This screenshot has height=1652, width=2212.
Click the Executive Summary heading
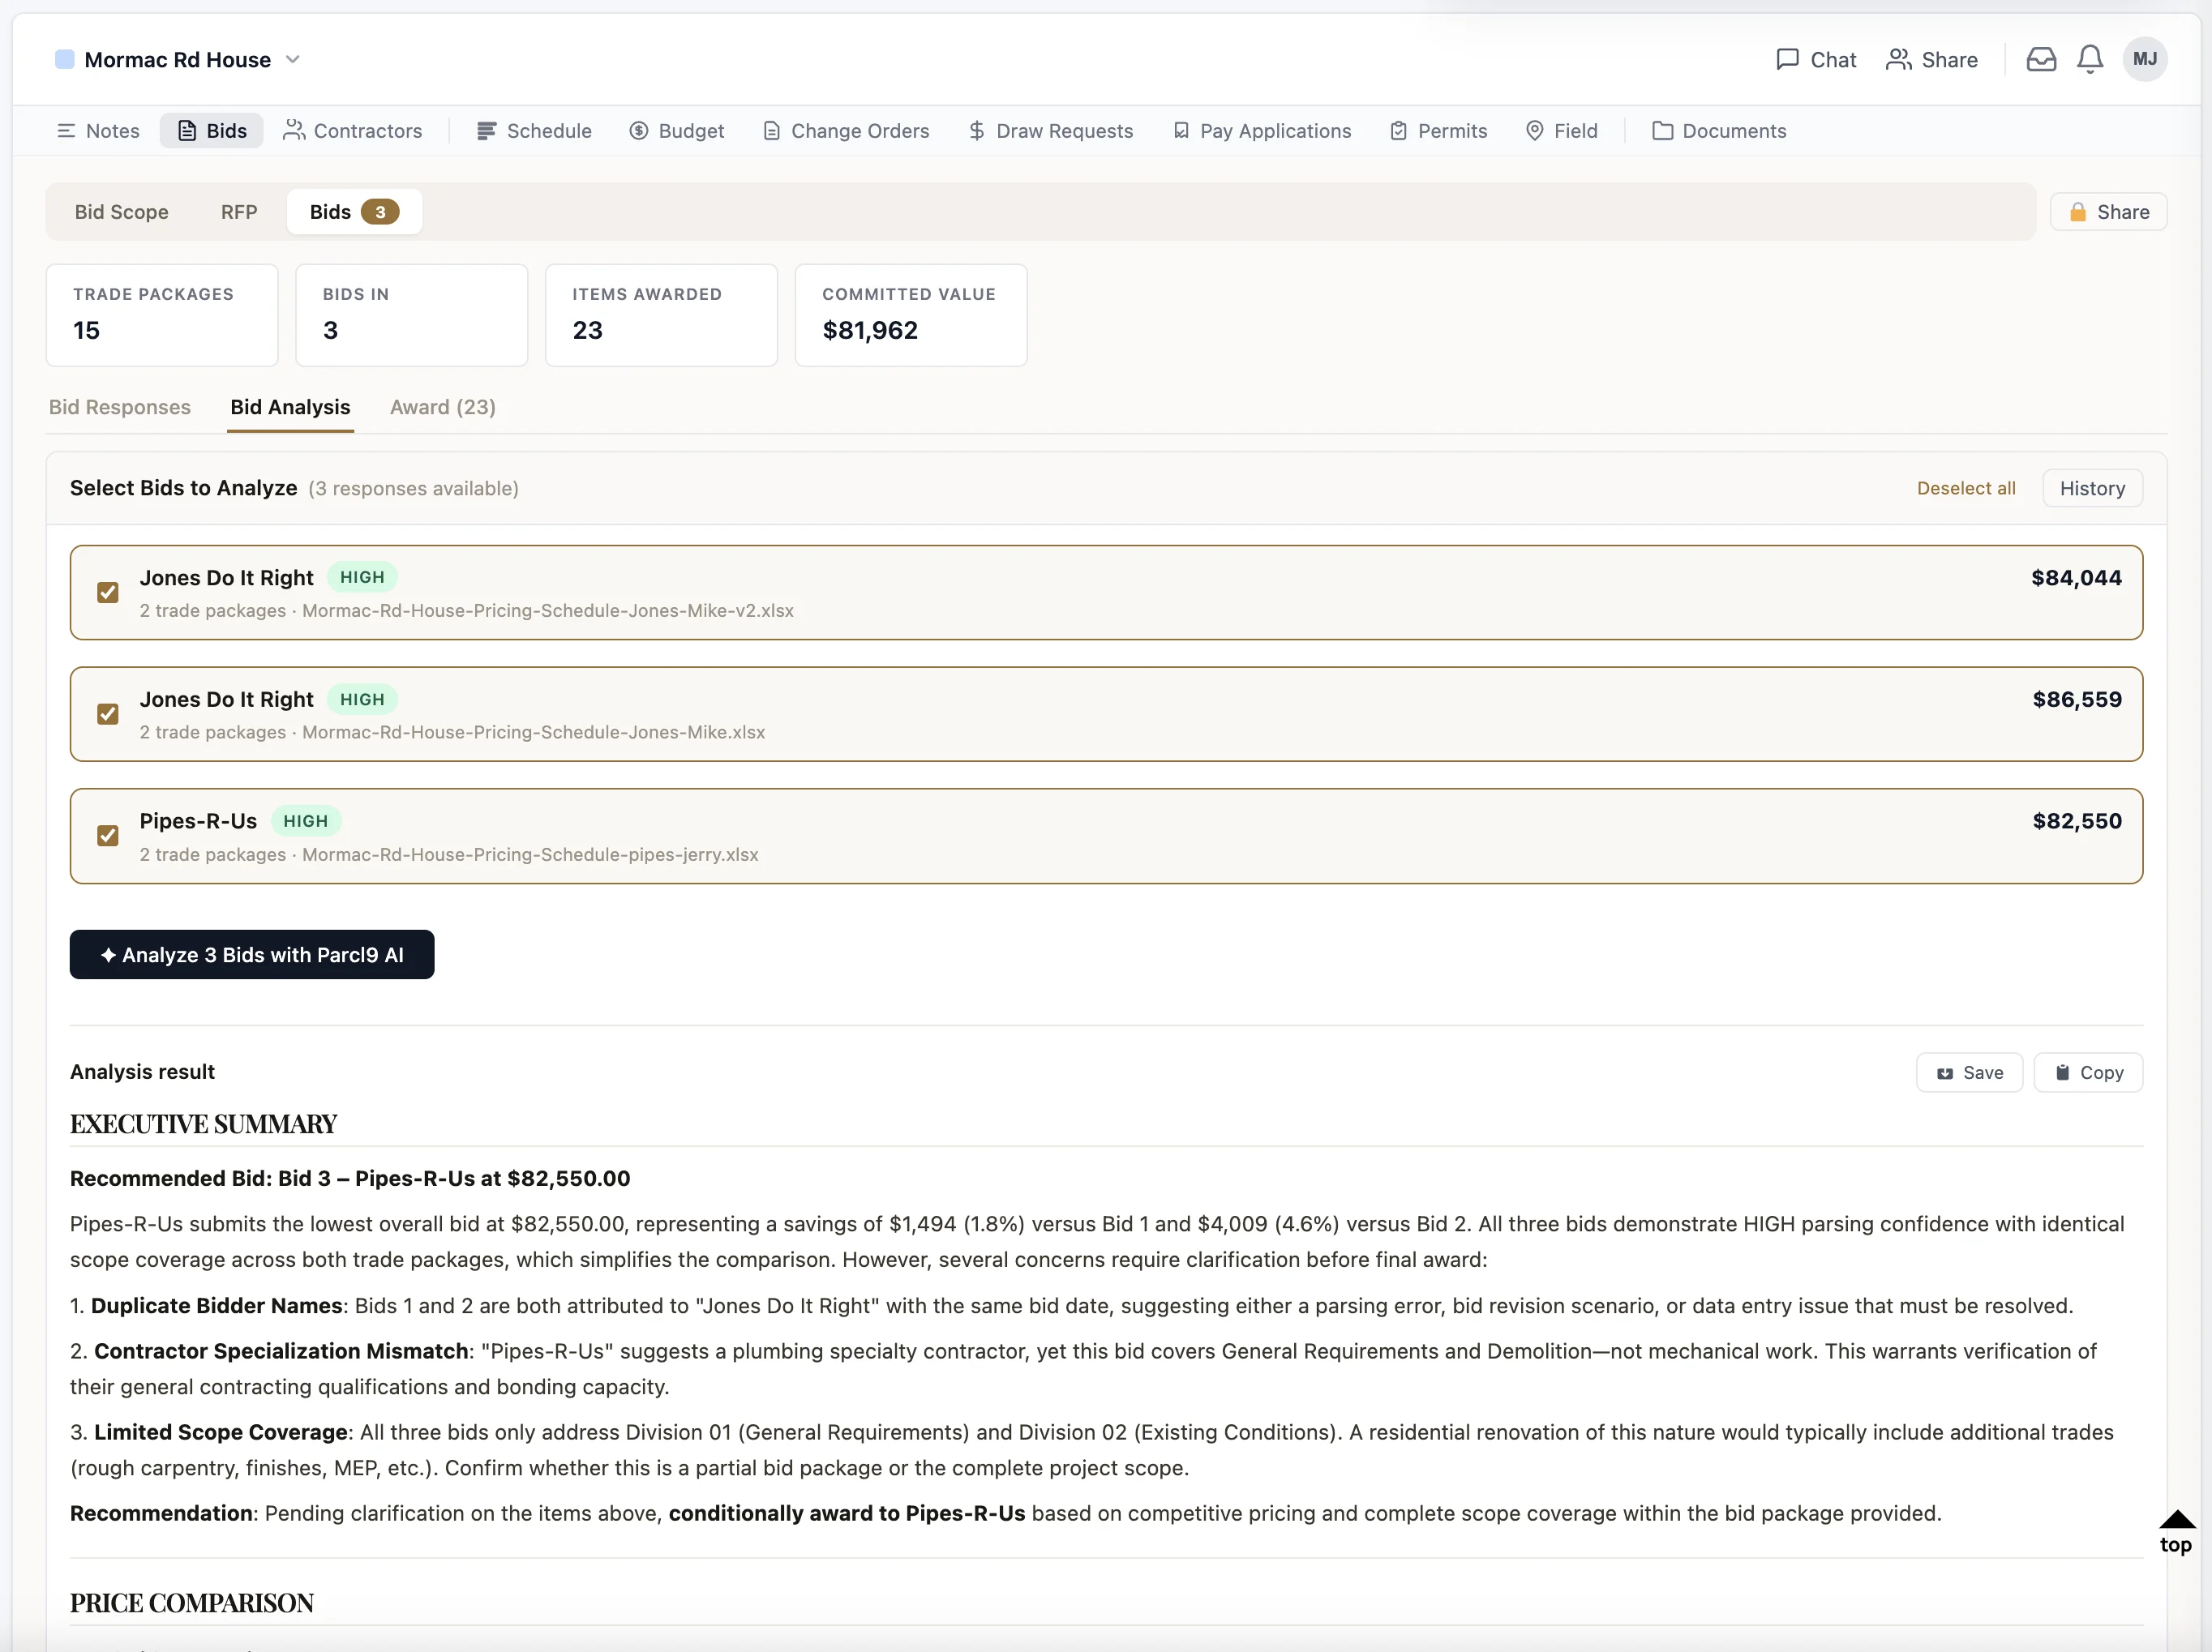[x=204, y=1123]
